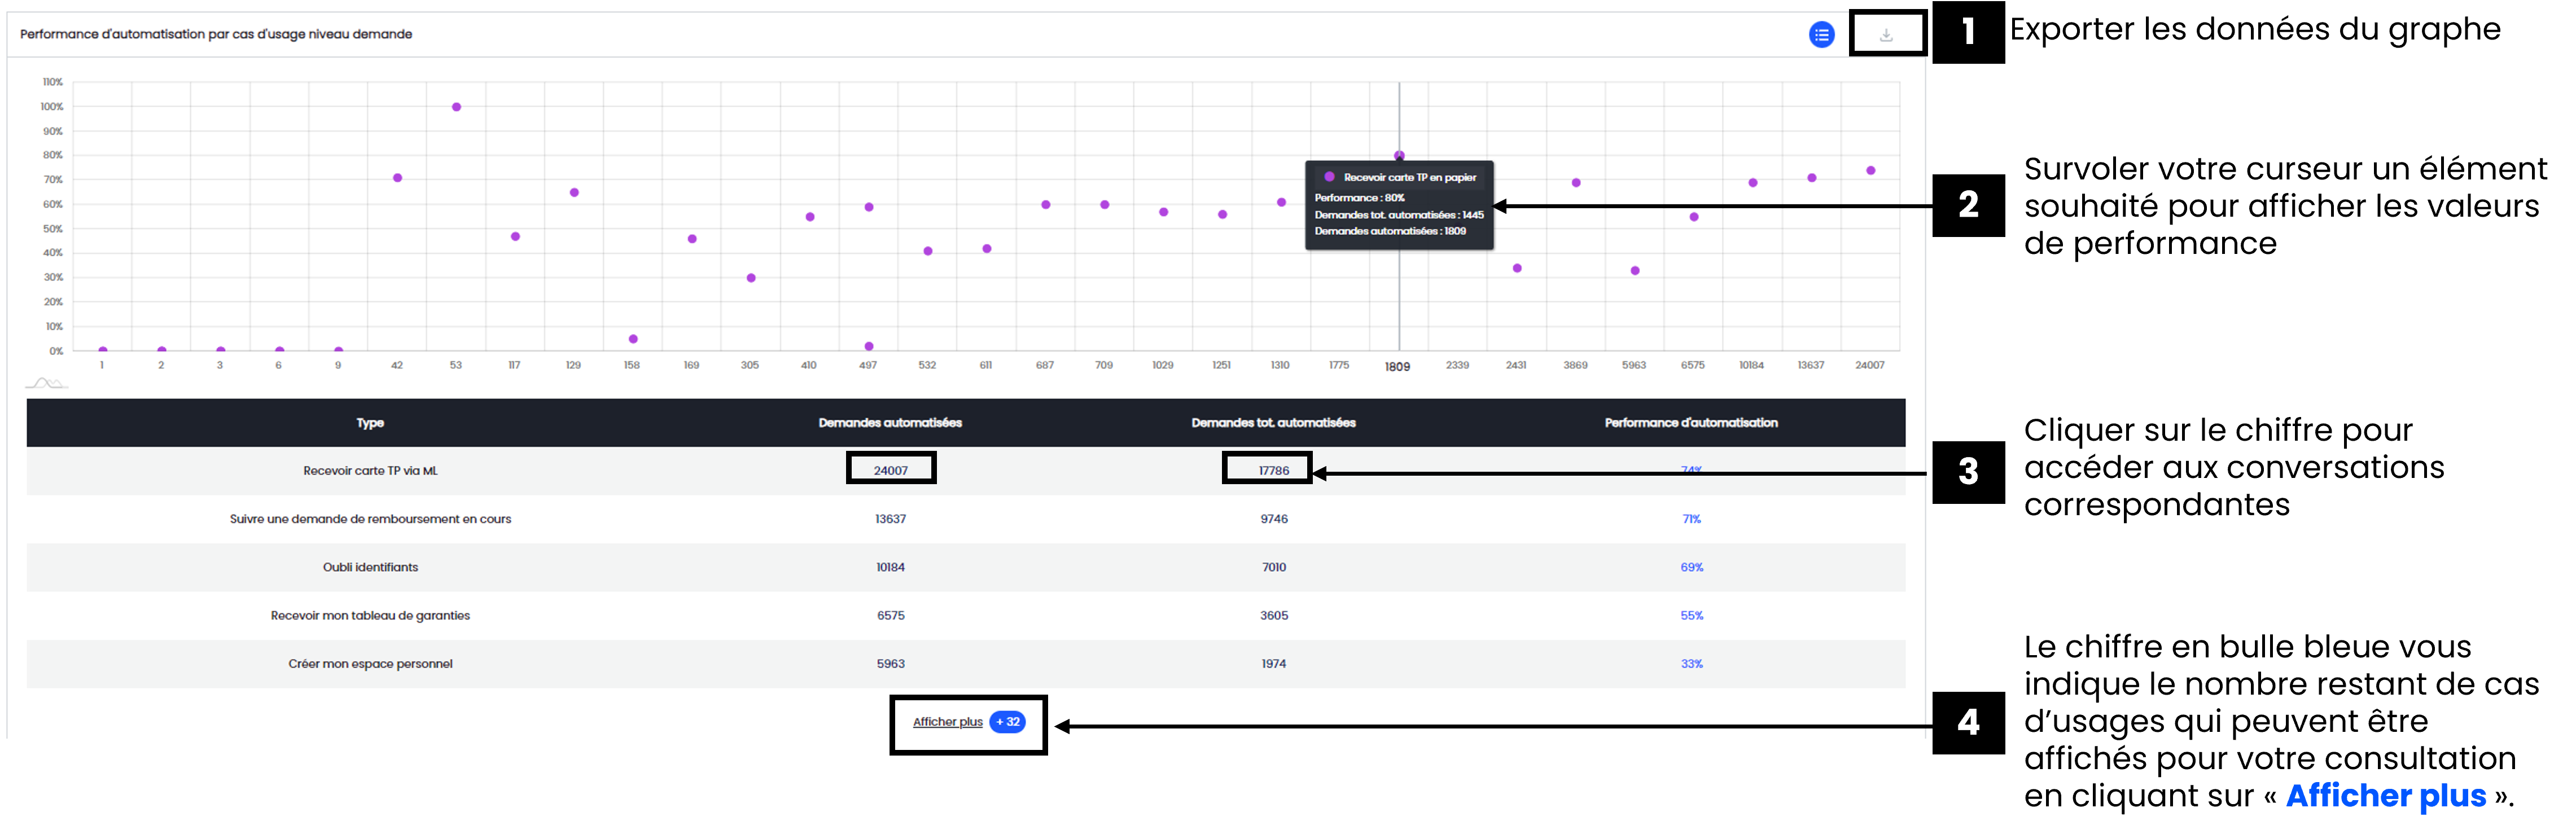Open the 71% performance link
Screen dimensions: 2576x834
tap(1691, 519)
